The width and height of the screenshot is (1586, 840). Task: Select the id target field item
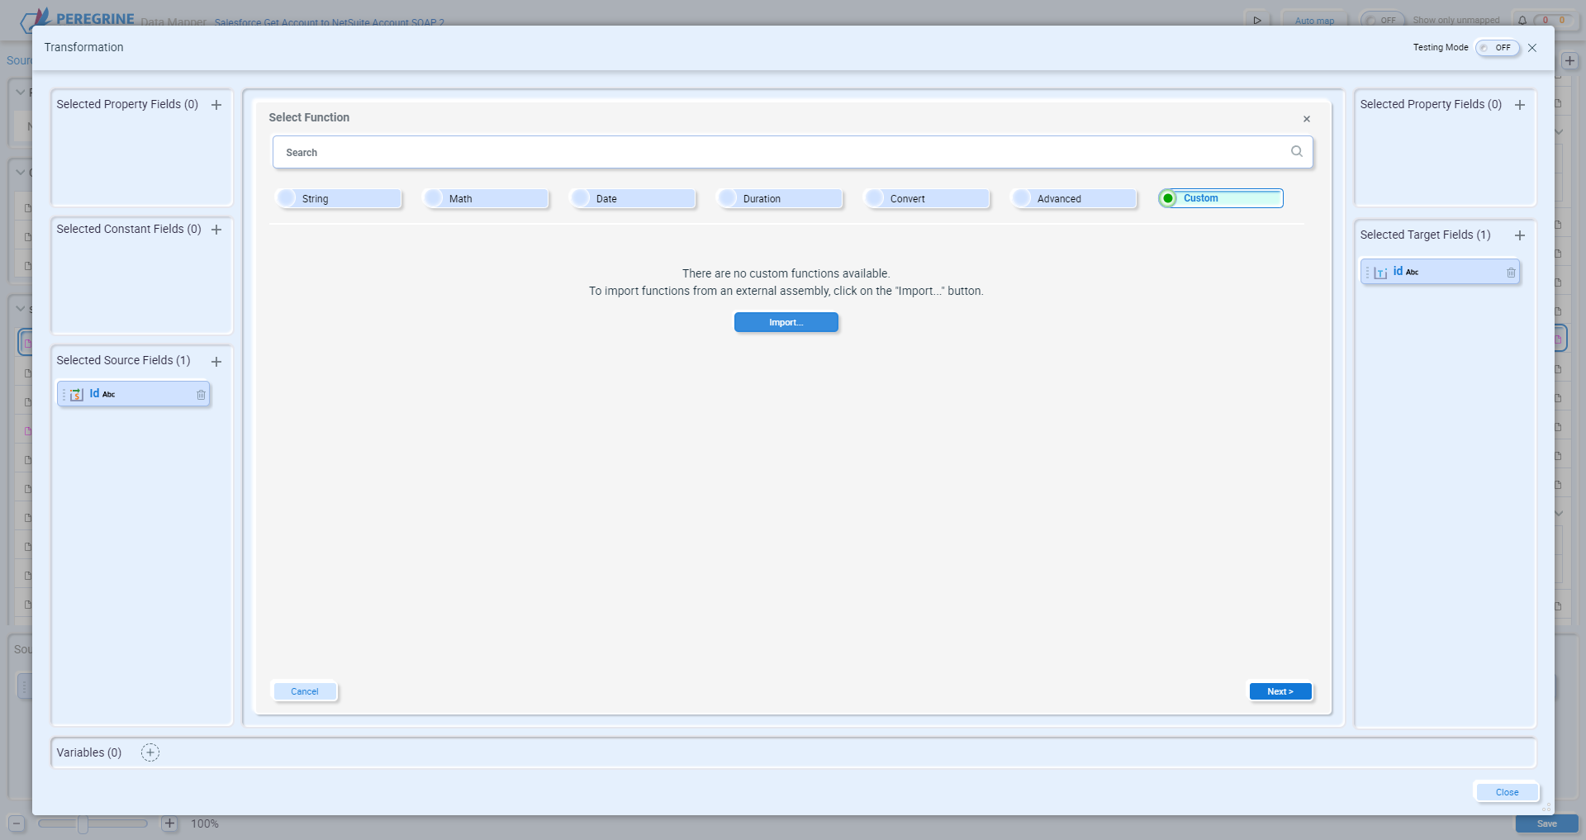[x=1440, y=272]
